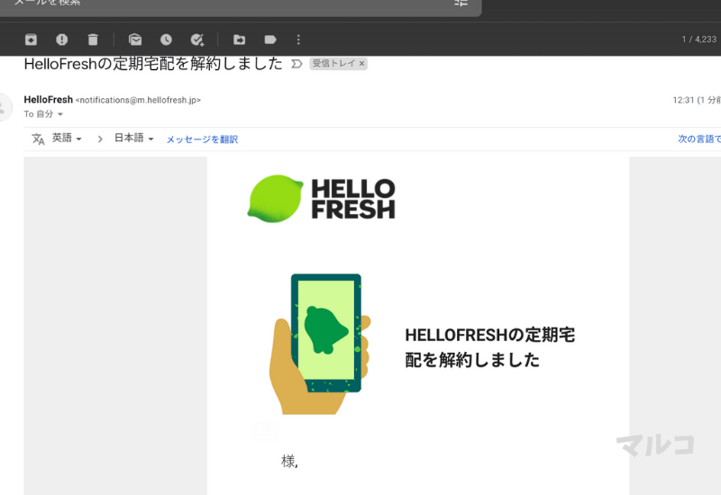Mark email as unread
The width and height of the screenshot is (721, 495).
tap(135, 40)
